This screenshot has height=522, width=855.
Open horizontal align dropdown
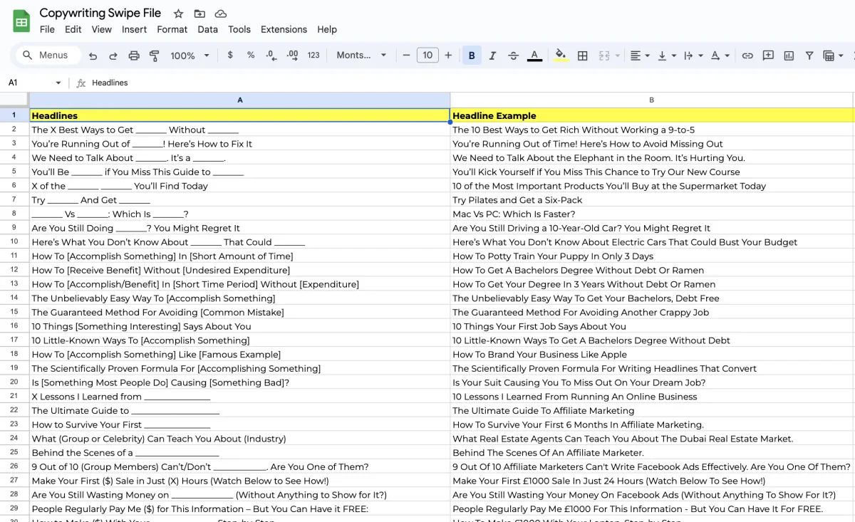(640, 56)
